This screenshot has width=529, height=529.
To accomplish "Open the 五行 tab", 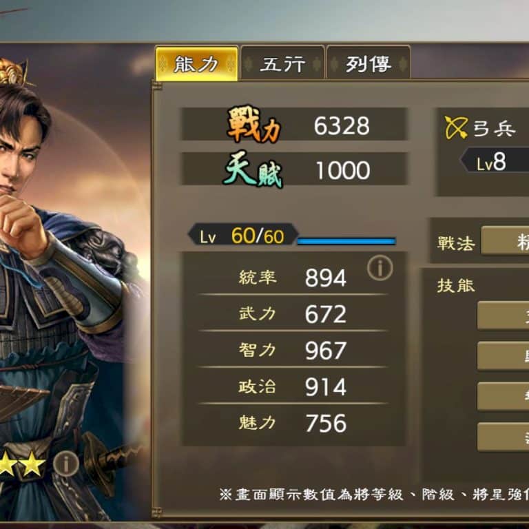I will coord(282,64).
